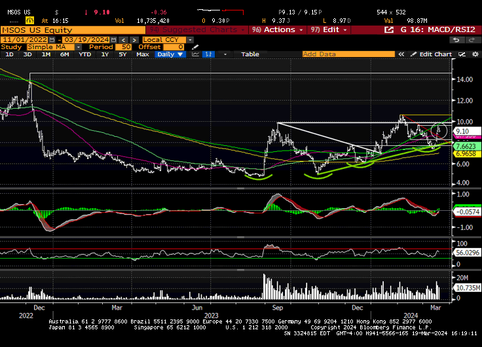The width and height of the screenshot is (482, 347).
Task: Click the Dec 2022 label on the time axis
Action: pos(39,308)
